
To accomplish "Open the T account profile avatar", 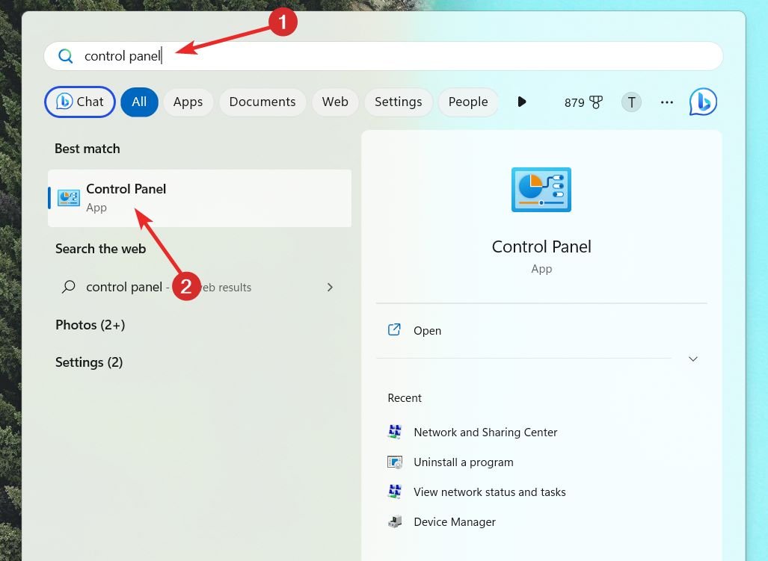I will point(631,102).
